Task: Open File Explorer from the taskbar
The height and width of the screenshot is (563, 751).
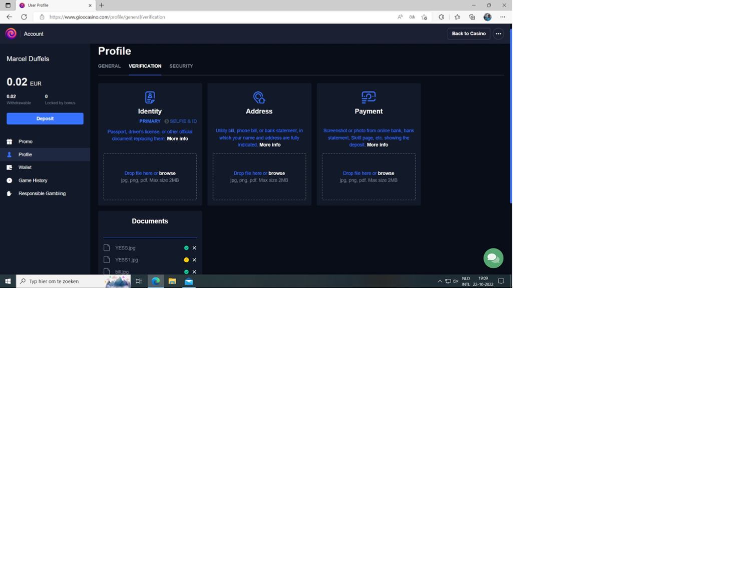Action: 172,282
